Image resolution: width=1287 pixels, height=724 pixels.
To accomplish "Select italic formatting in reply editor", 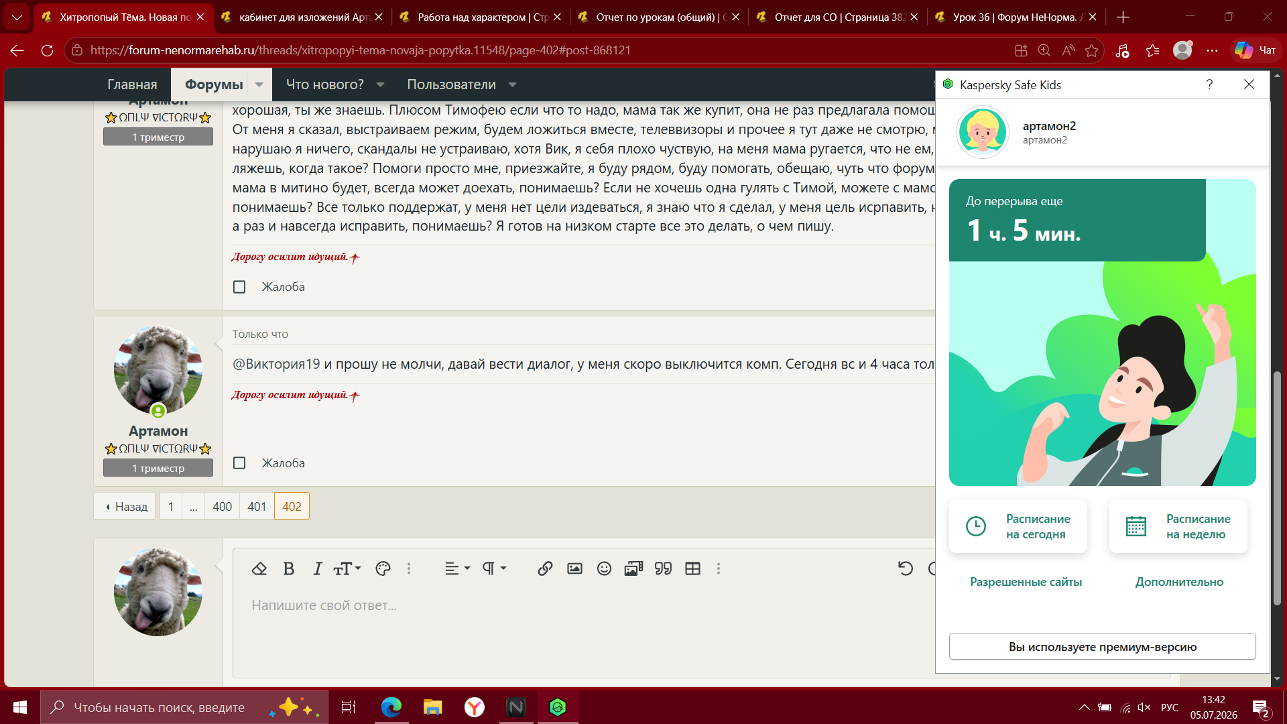I will [318, 568].
